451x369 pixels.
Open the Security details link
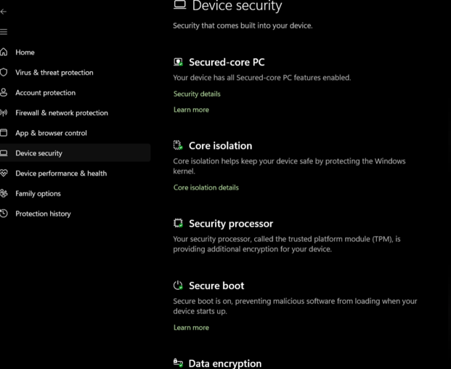197,94
